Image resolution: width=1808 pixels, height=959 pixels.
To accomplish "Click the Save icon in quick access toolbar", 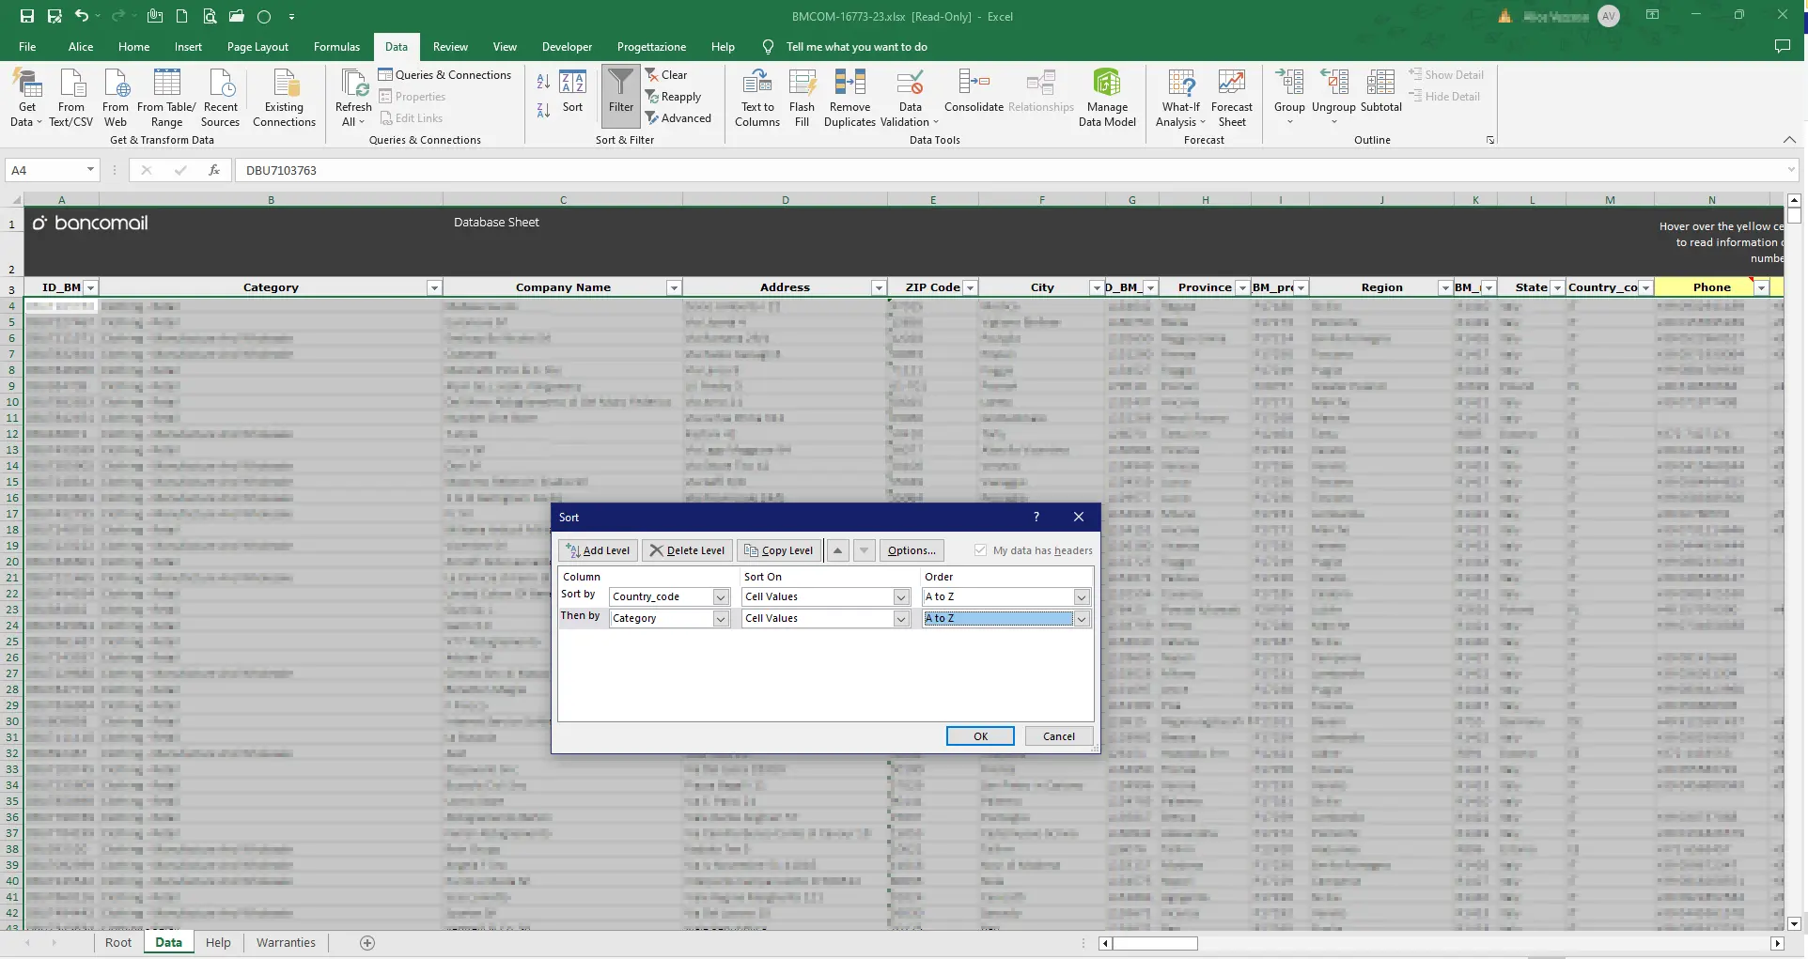I will click(26, 16).
